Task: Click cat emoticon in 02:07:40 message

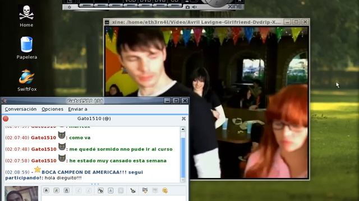Action: [x=62, y=135]
